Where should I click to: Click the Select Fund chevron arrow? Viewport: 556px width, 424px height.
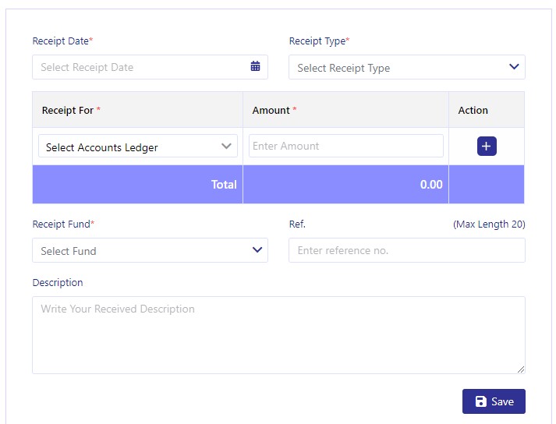[257, 250]
